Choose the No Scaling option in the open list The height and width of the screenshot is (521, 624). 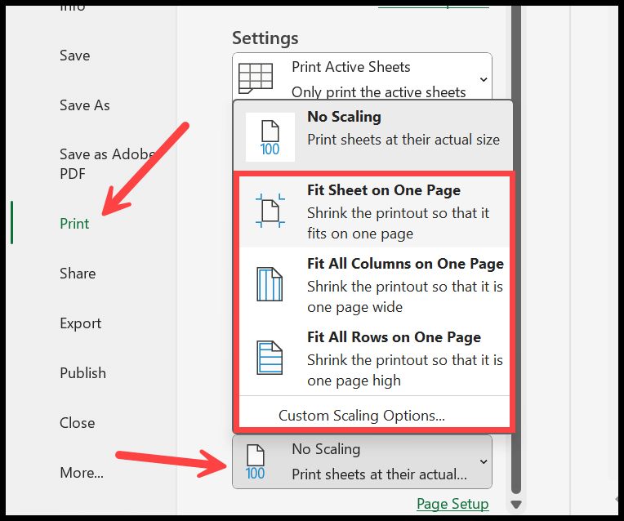pos(373,136)
